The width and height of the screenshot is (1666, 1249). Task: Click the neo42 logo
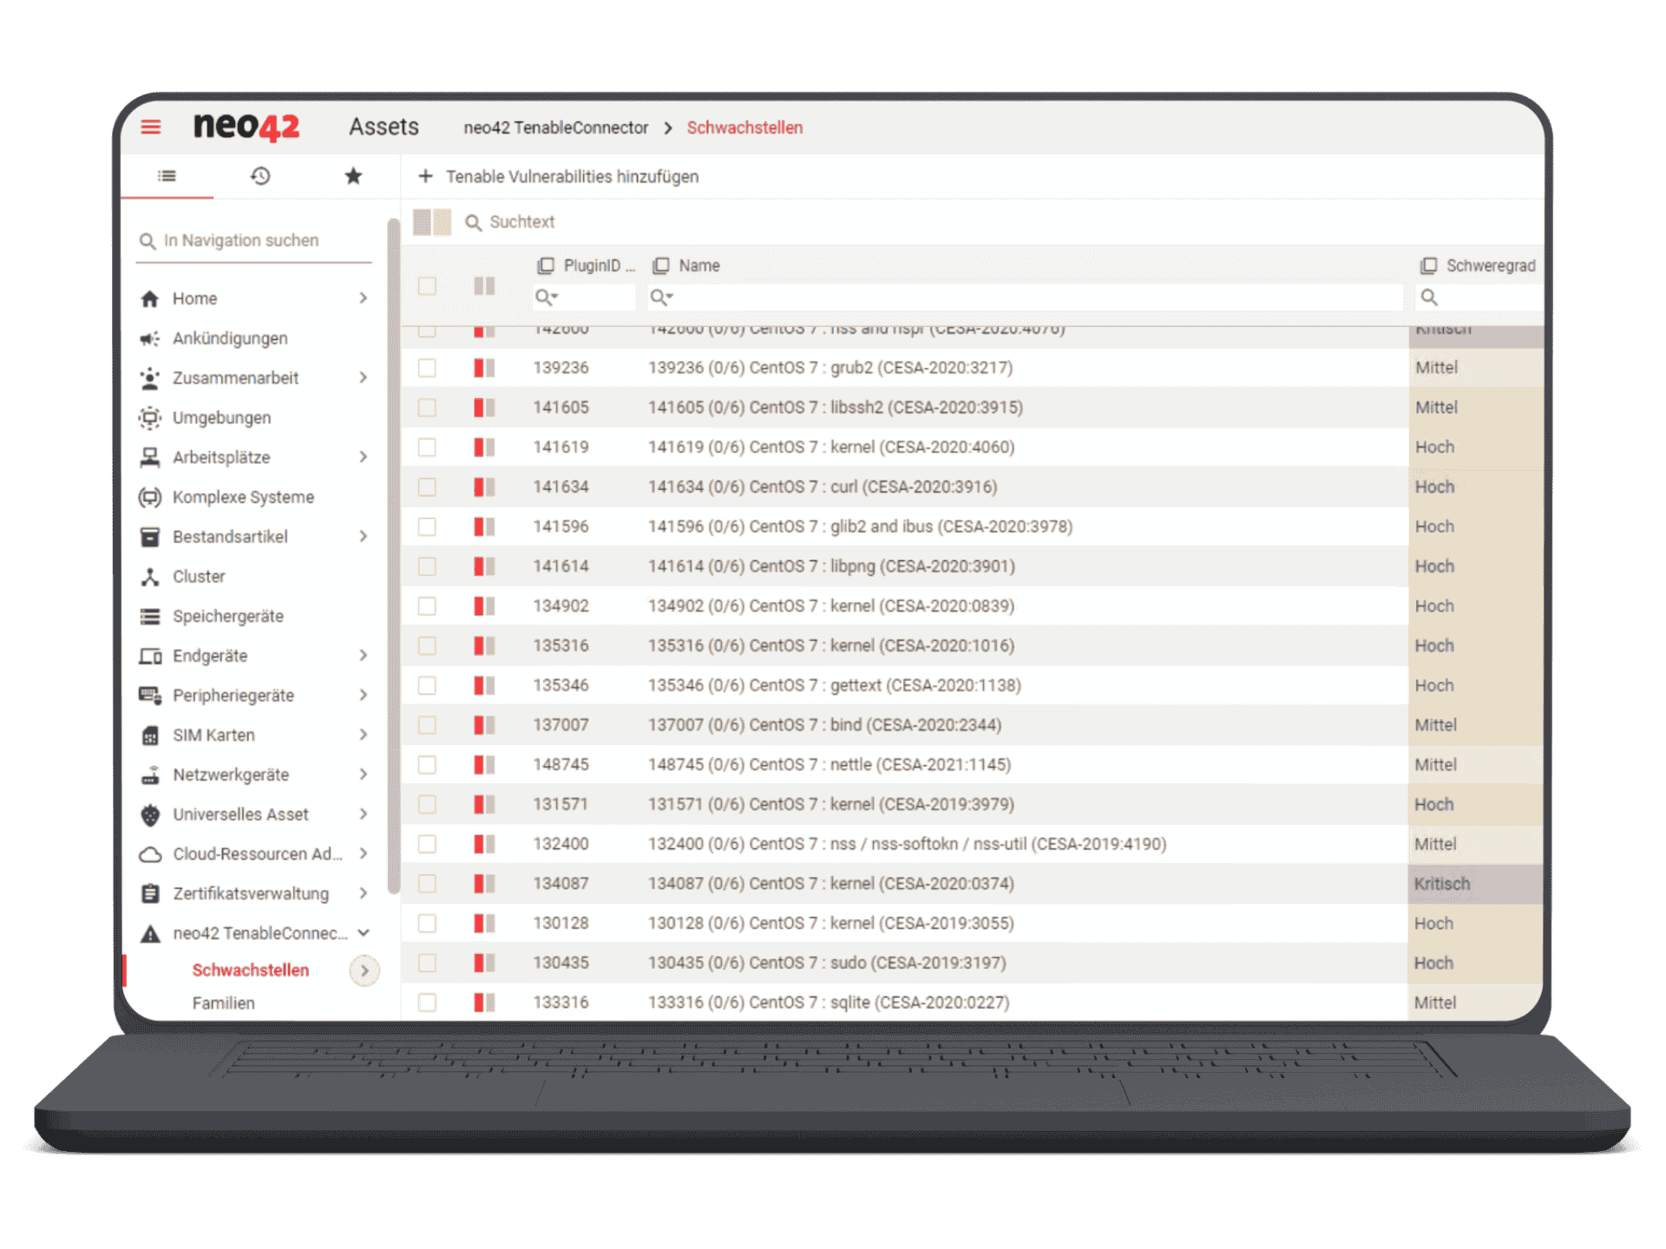coord(246,127)
